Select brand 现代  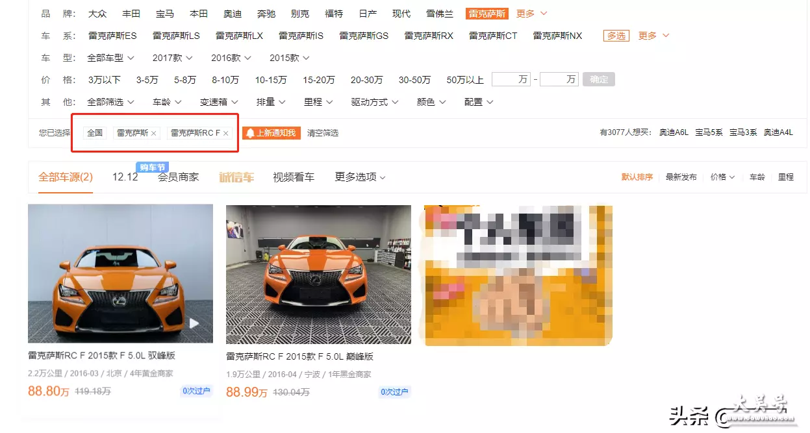[401, 14]
